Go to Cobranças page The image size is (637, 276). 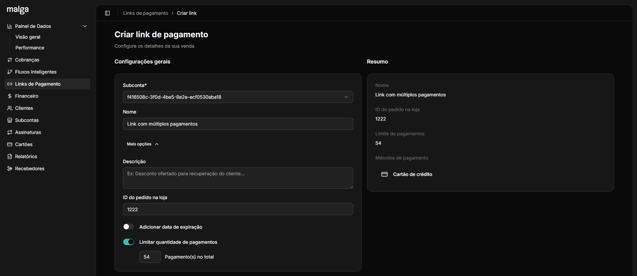point(47,60)
